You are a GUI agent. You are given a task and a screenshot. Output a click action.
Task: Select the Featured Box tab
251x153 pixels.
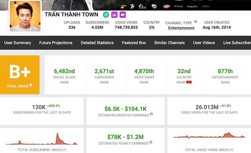click(134, 43)
